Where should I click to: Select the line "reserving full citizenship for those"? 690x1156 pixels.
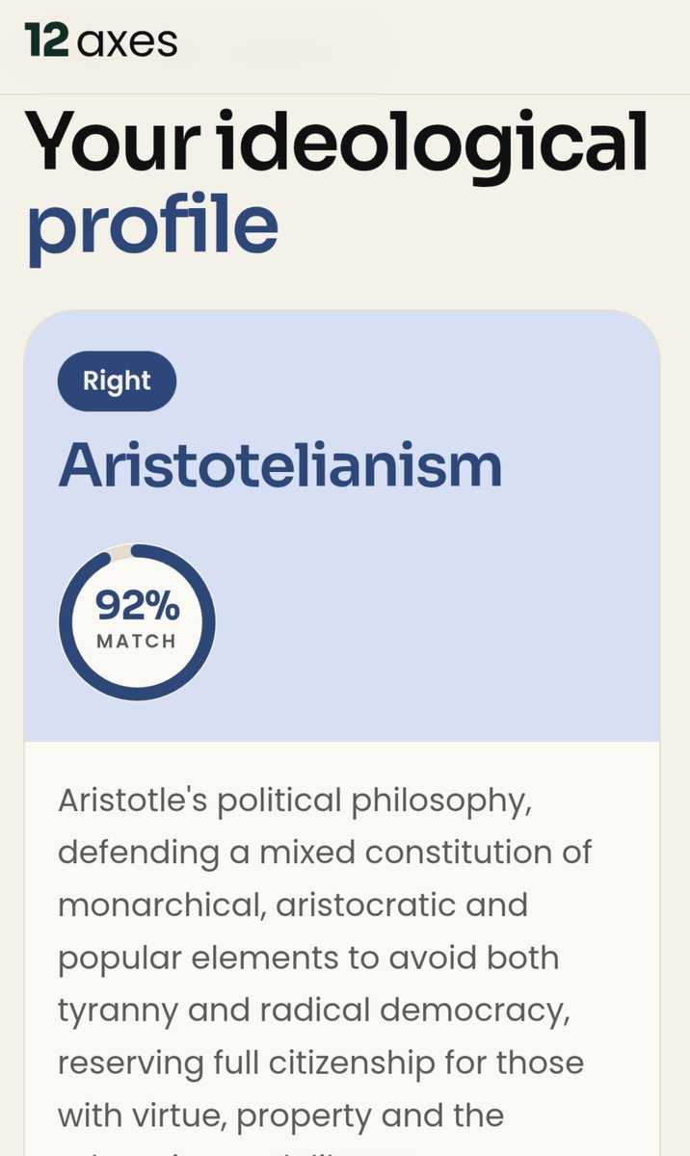point(321,1064)
